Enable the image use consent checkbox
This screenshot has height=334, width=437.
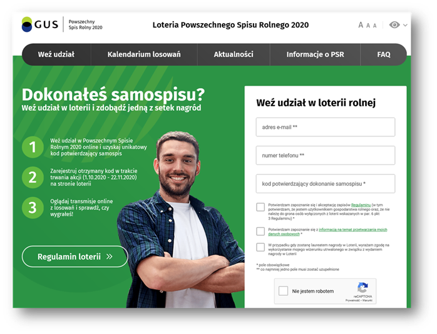pyautogui.click(x=260, y=247)
